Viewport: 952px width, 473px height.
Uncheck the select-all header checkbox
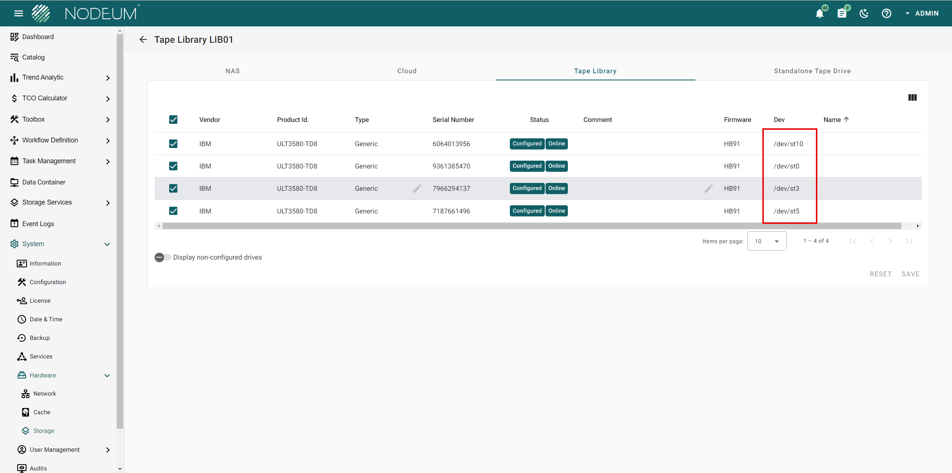pos(173,119)
